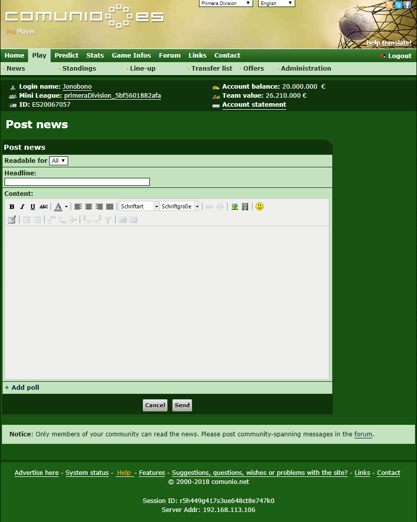Open the Schriftart font family dropdown
Viewport: 417px width, 522px height.
click(x=139, y=206)
